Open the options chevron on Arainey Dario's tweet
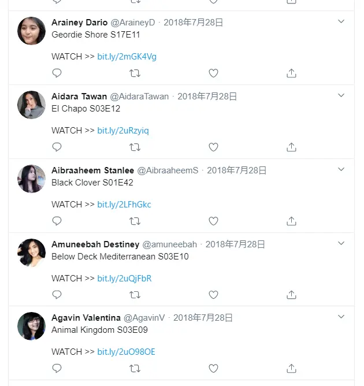This screenshot has height=386, width=364. 341,22
